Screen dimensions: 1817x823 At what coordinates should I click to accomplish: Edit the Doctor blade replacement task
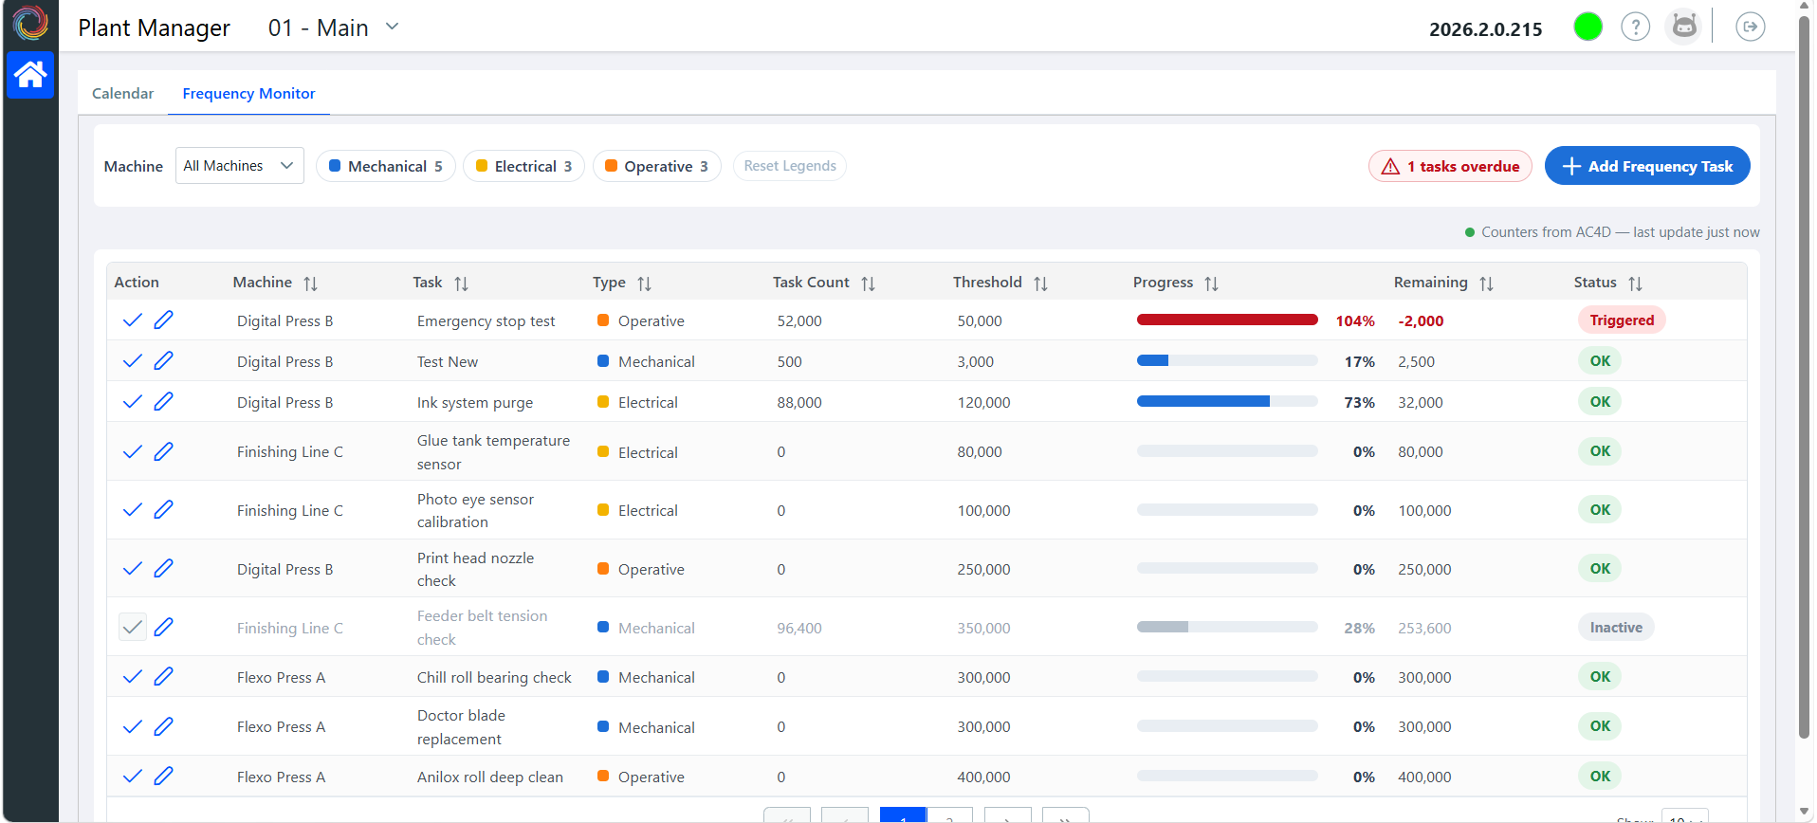point(163,727)
